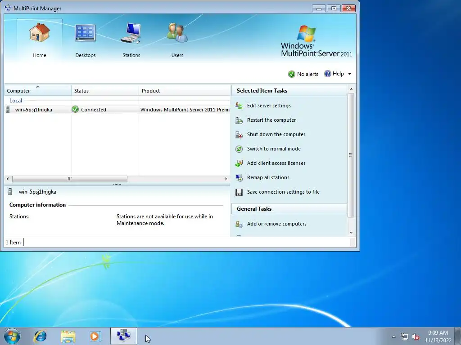Viewport: 461px width, 345px height.
Task: Open the Help text button
Action: (338, 74)
